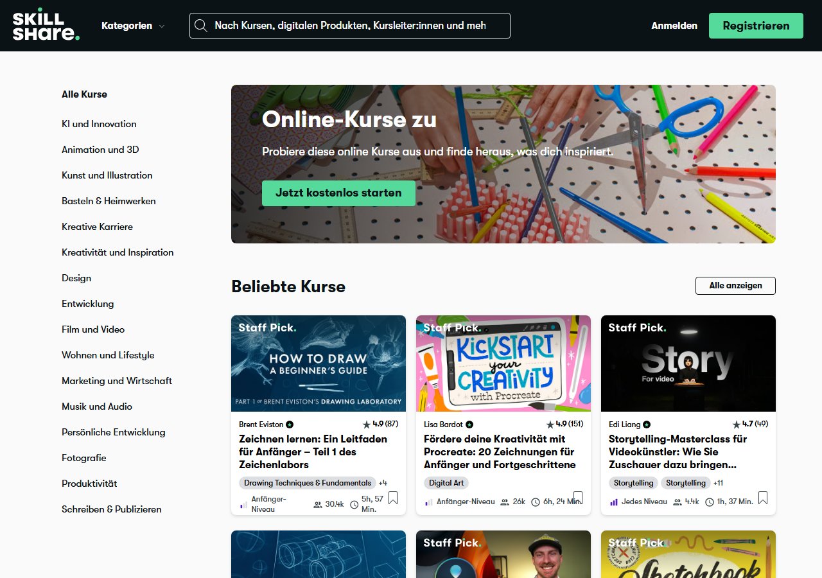Select Drawing Techniques & Fundamentals tag
This screenshot has width=822, height=578.
(308, 483)
